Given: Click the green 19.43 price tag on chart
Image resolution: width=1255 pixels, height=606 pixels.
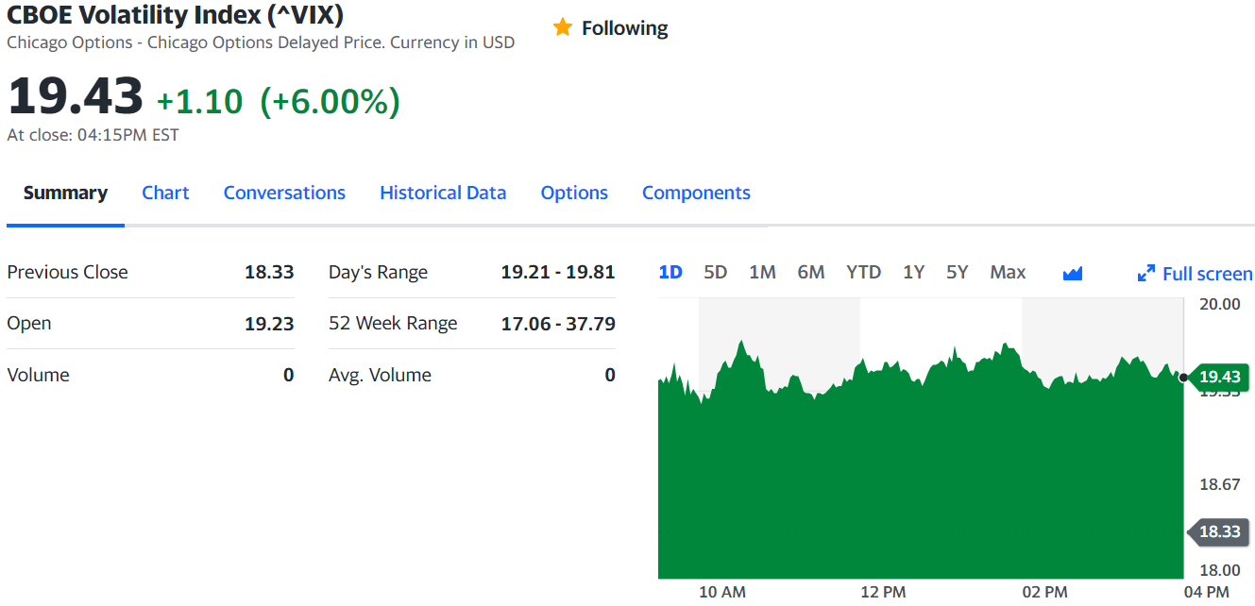Looking at the screenshot, I should click(x=1219, y=377).
